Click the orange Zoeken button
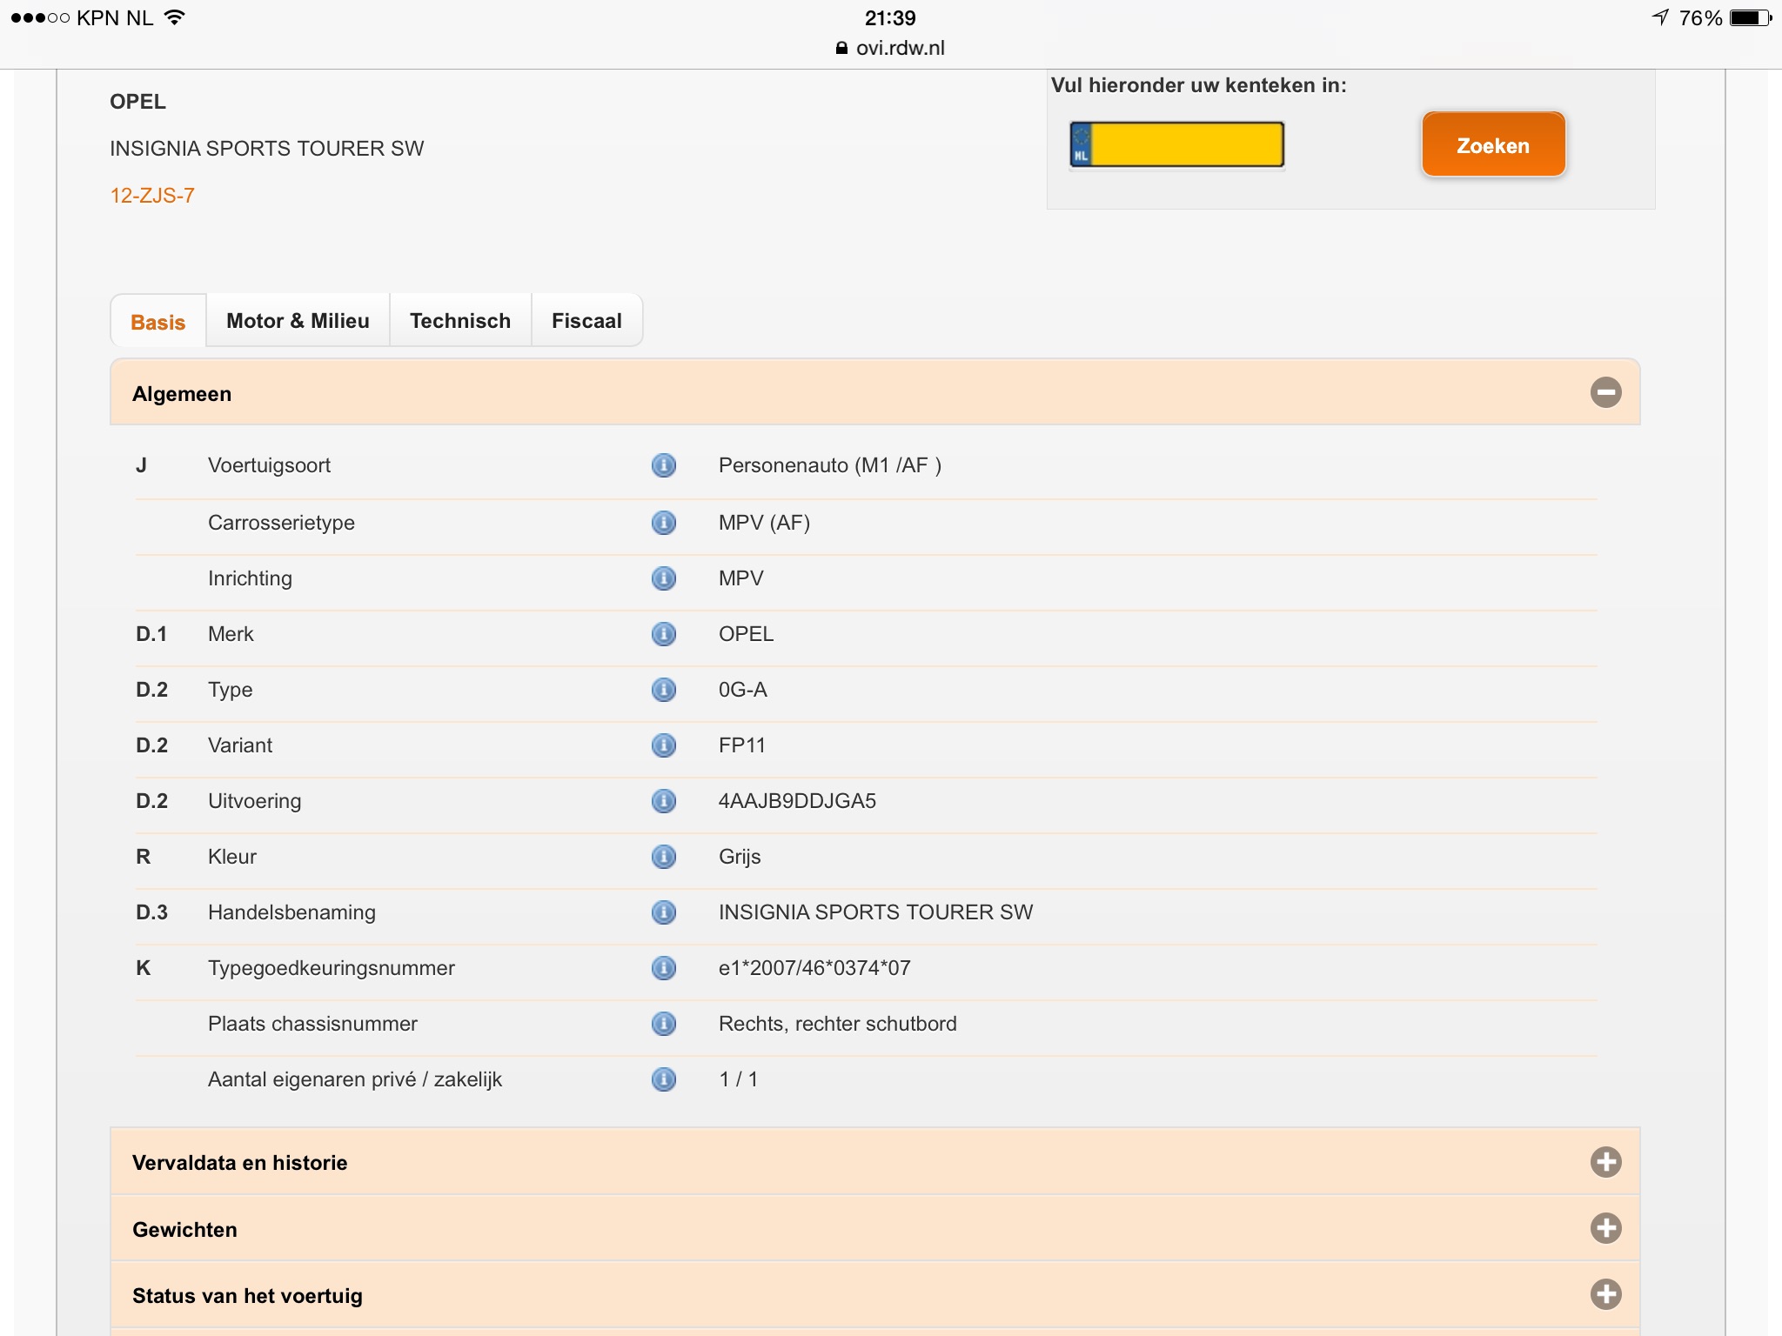This screenshot has height=1336, width=1782. pos(1493,145)
